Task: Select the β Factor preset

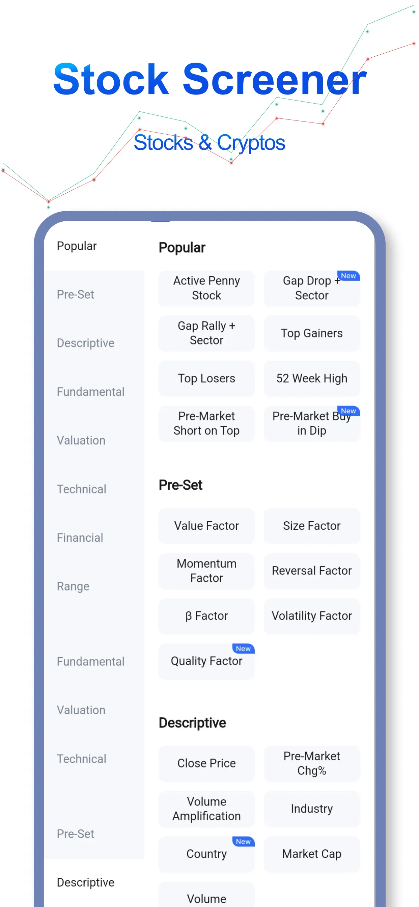Action: pos(206,616)
